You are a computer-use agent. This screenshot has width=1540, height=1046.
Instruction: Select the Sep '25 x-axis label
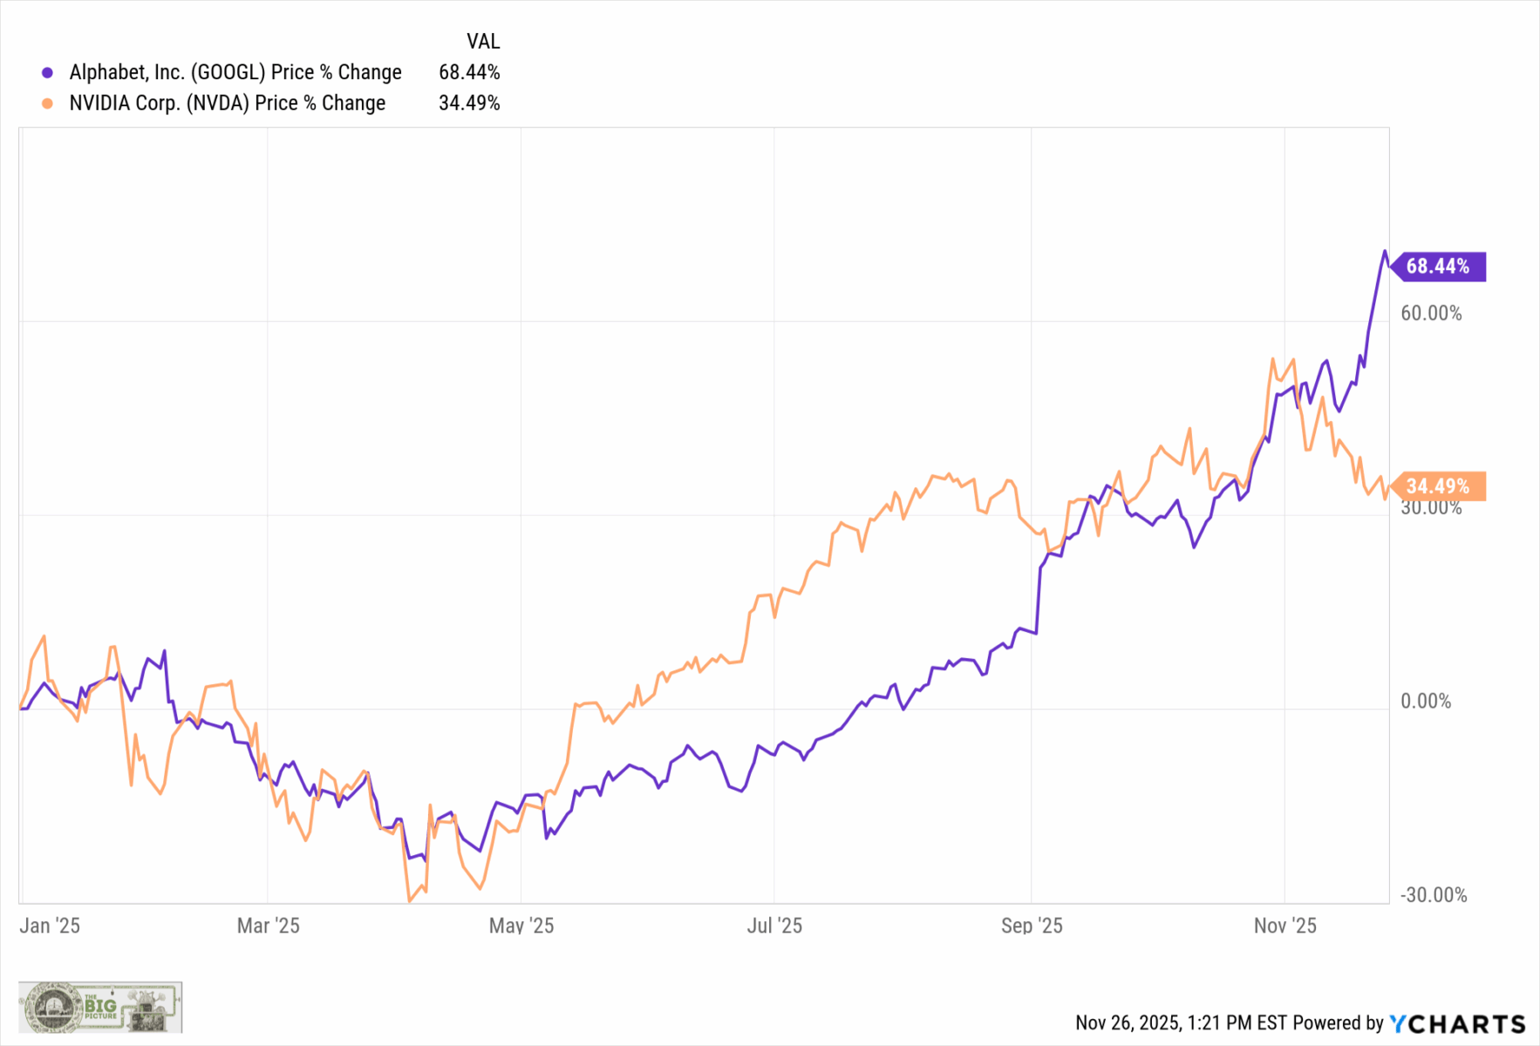pyautogui.click(x=1032, y=926)
